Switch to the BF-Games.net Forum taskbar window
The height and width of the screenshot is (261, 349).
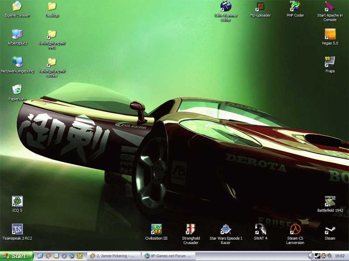click(x=169, y=256)
